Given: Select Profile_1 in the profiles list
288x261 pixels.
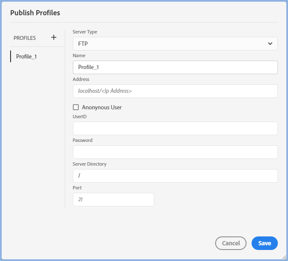Looking at the screenshot, I should pyautogui.click(x=26, y=56).
